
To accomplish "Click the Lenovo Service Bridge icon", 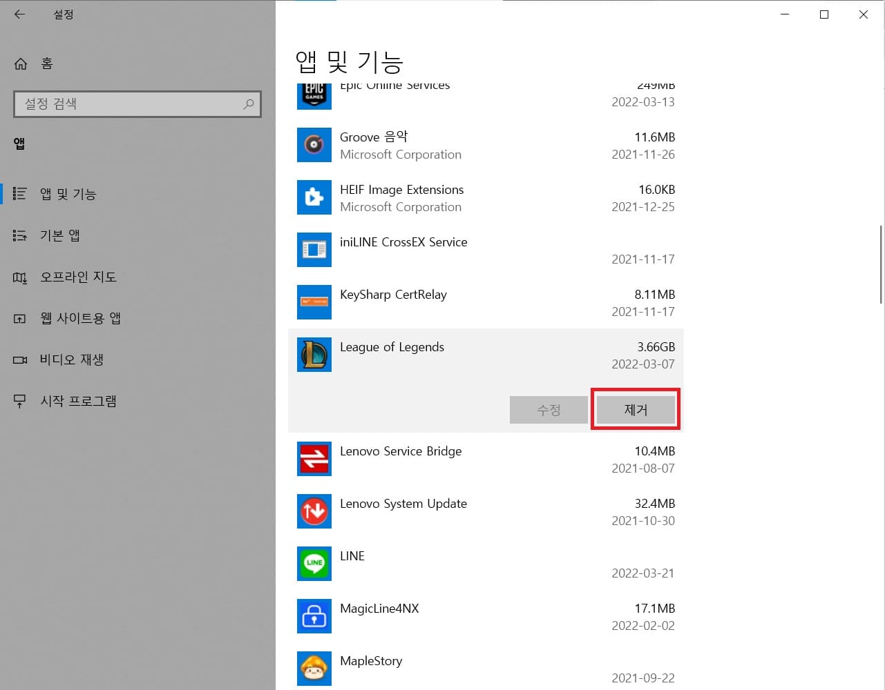I will (314, 459).
